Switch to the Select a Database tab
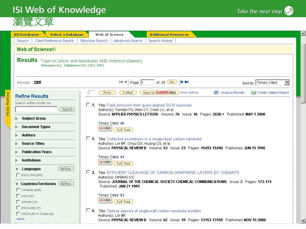 click(x=67, y=35)
